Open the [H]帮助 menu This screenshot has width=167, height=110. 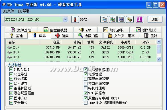[x=24, y=11]
